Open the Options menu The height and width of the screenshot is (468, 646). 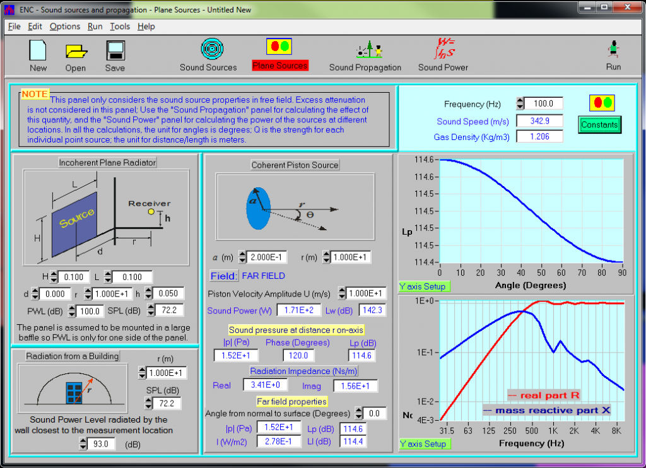point(65,26)
